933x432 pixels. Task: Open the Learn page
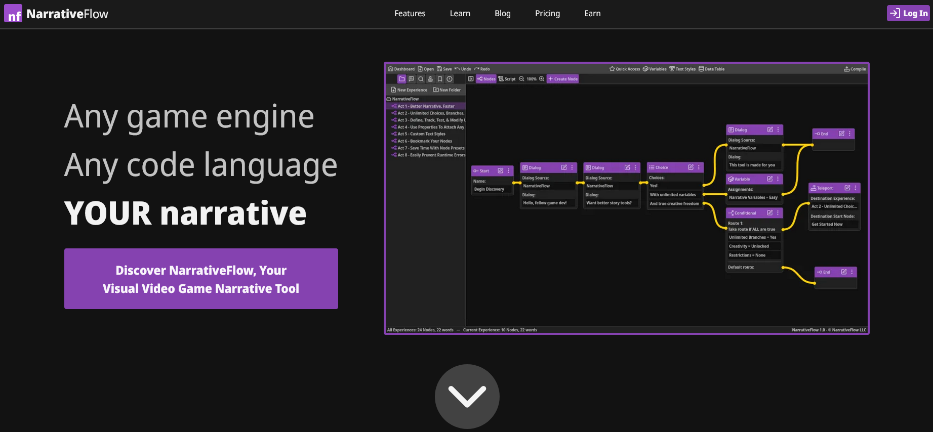click(460, 14)
